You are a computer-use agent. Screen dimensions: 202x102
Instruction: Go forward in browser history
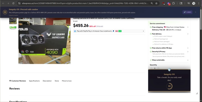(8, 3)
